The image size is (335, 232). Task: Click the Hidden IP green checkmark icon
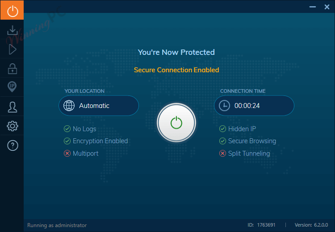(x=222, y=128)
